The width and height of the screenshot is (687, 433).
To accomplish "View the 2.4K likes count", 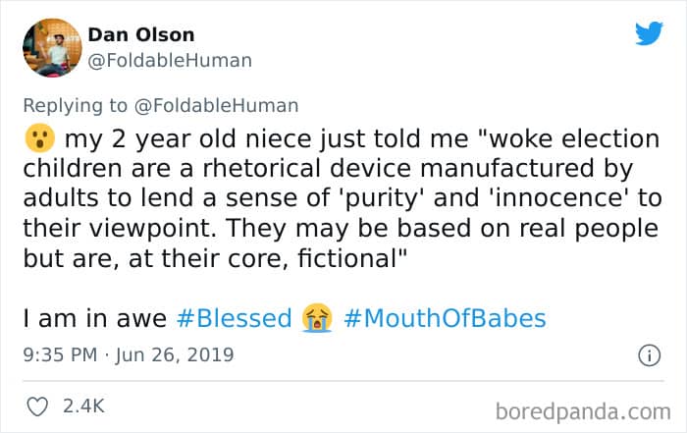I will pyautogui.click(x=83, y=406).
